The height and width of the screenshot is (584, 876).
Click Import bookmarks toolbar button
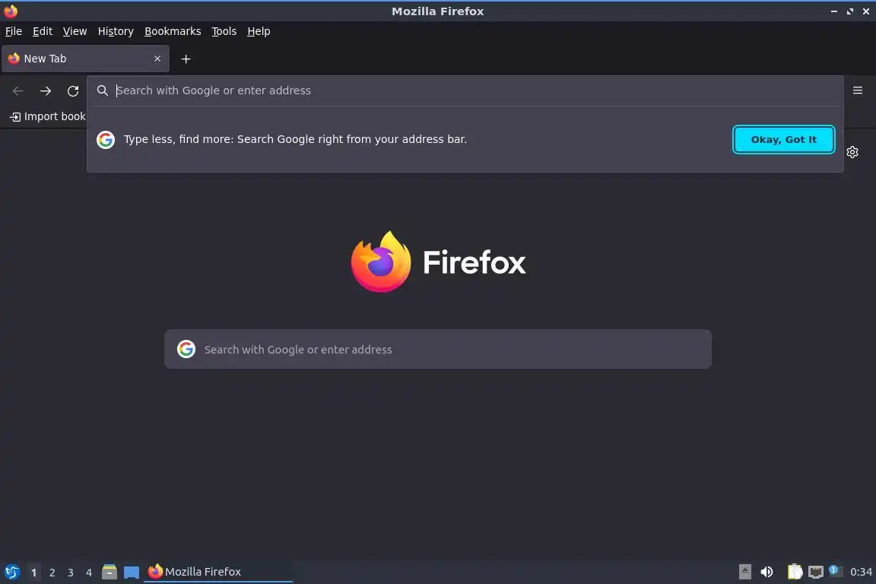(x=48, y=116)
